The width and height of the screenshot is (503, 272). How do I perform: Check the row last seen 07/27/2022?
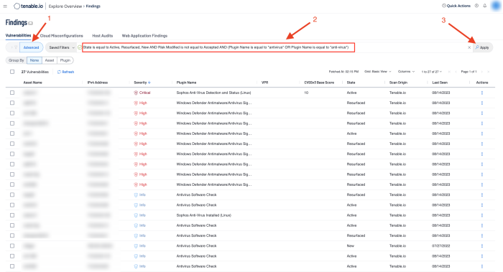[x=12, y=245]
